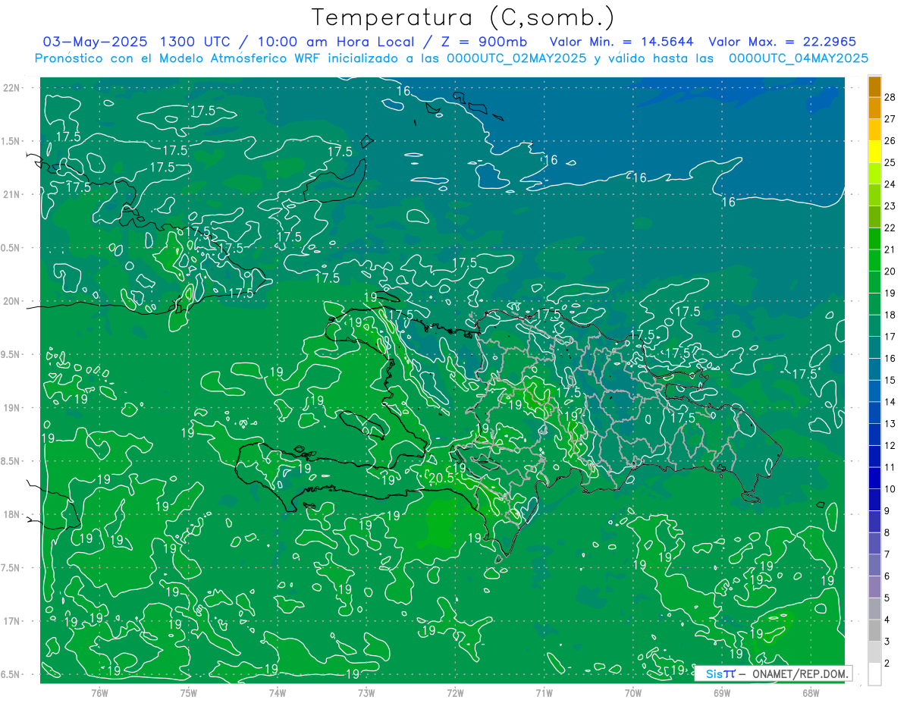Click the color bar legend value "27"

890,118
